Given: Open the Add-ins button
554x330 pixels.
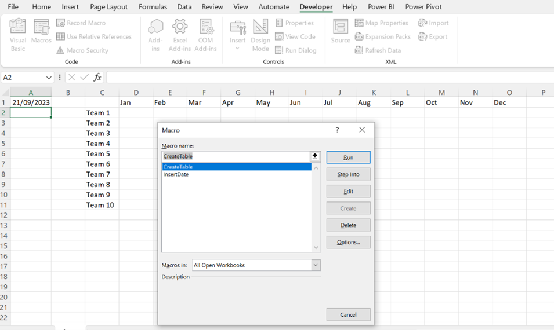Looking at the screenshot, I should [x=155, y=35].
